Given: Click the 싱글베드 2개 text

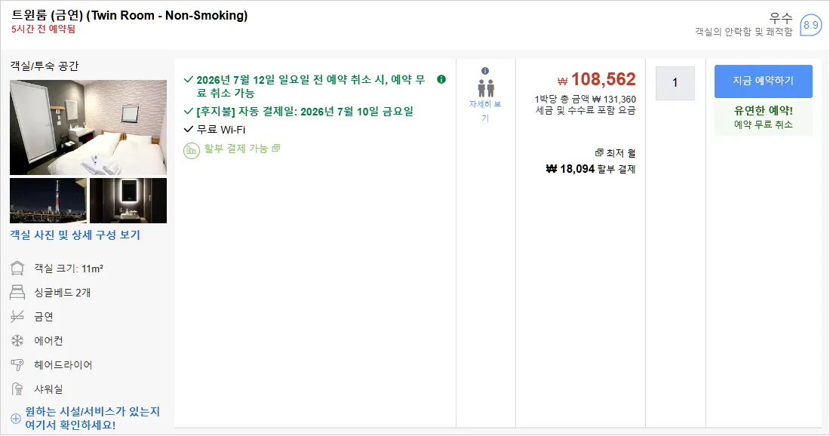Looking at the screenshot, I should pos(63,293).
